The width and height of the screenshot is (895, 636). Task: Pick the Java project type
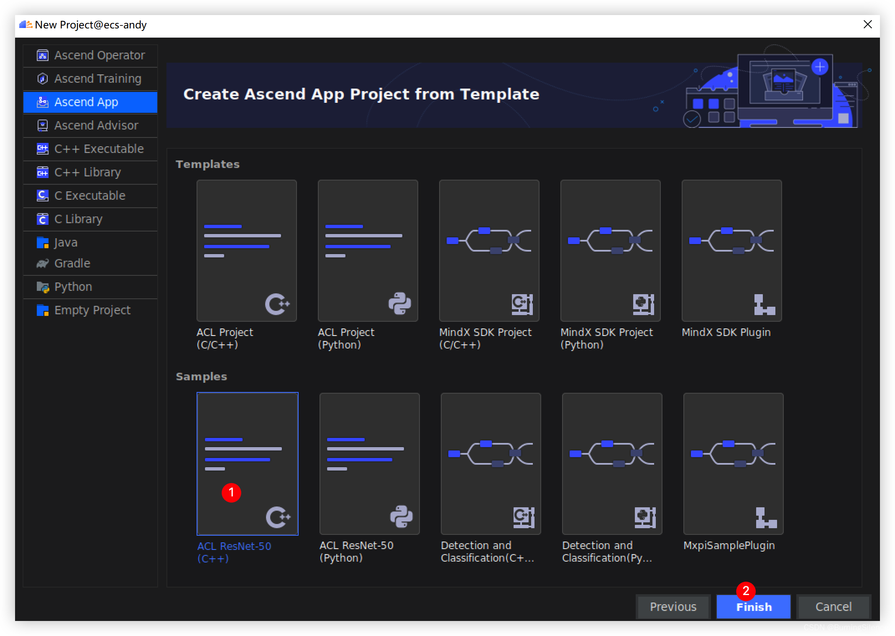pos(90,242)
